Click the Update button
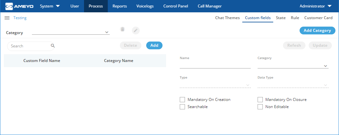The width and height of the screenshot is (339, 135). pos(320,45)
